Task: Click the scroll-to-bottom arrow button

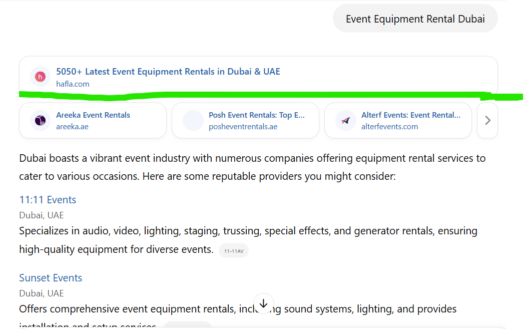Action: (263, 303)
